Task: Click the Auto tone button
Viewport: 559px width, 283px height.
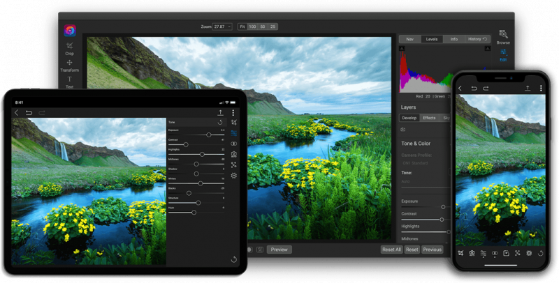Action: click(x=406, y=181)
